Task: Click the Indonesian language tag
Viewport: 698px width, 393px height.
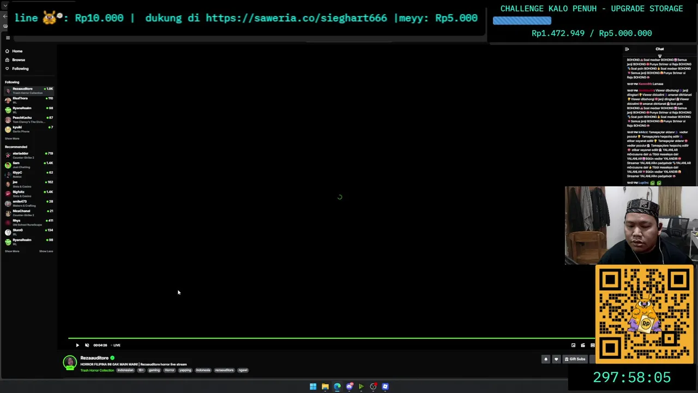Action: coord(125,370)
